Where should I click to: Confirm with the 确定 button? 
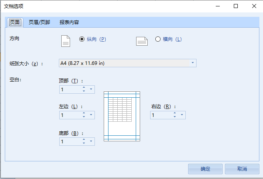[205, 169]
